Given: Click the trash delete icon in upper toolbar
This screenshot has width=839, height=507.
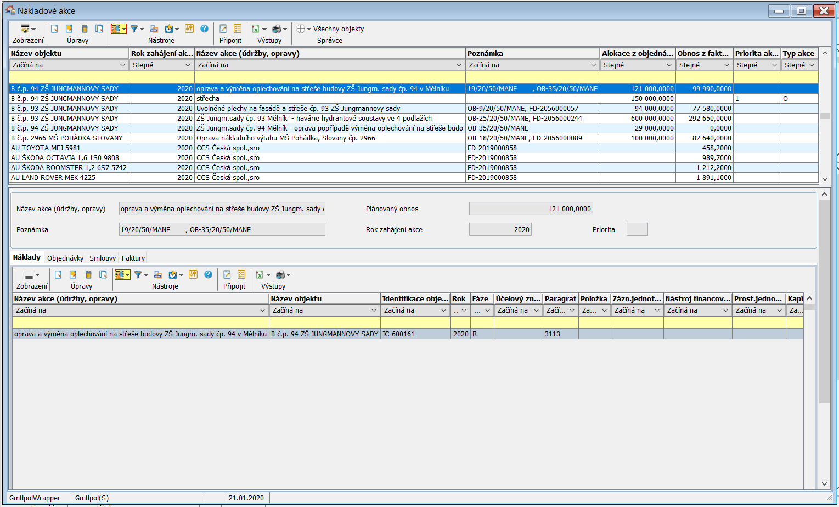Looking at the screenshot, I should pyautogui.click(x=85, y=29).
